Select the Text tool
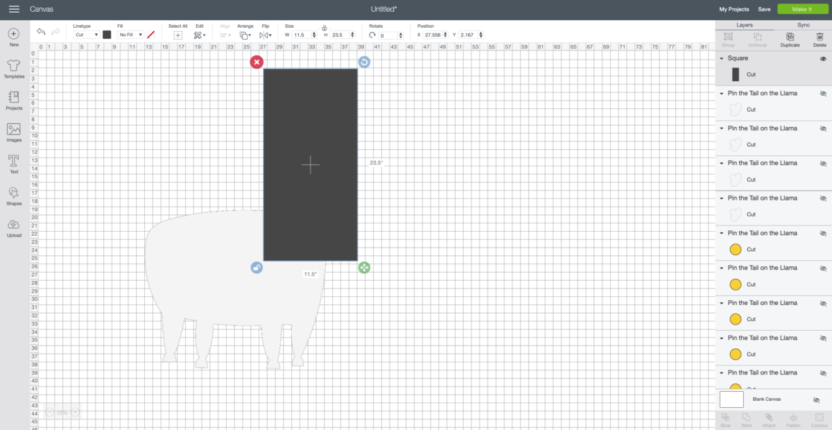This screenshot has height=430, width=832. [13, 164]
